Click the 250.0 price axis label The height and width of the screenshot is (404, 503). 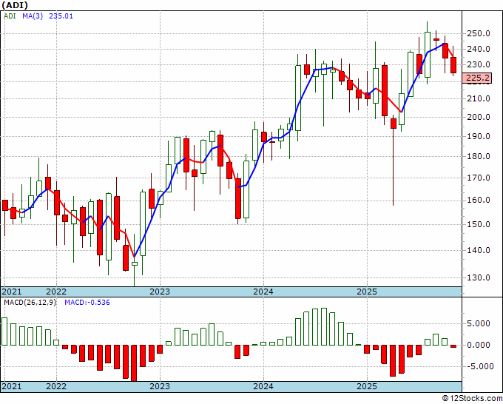point(479,33)
